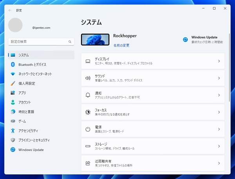Open プライバシーとセキュリティ settings
The width and height of the screenshot is (235, 179).
41,140
